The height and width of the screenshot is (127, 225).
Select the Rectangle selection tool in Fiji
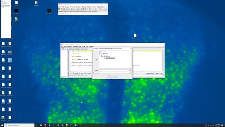[x=59, y=9]
